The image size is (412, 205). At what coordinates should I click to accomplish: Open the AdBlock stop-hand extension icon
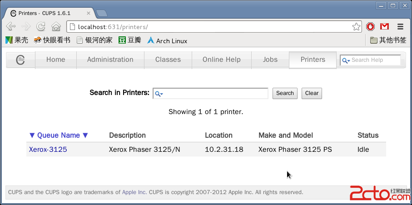(x=371, y=26)
